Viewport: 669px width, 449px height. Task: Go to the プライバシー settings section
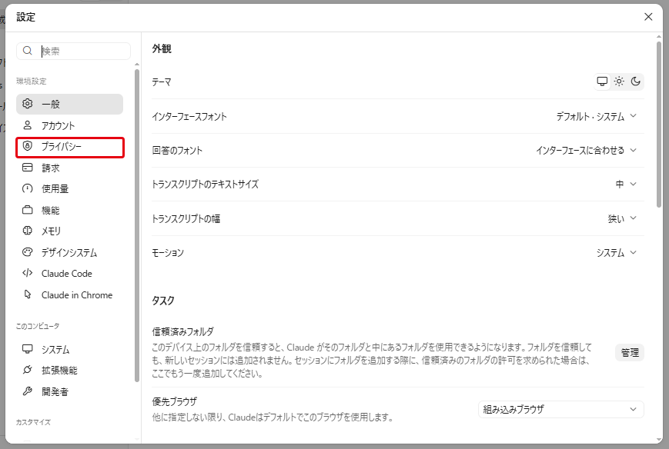69,147
